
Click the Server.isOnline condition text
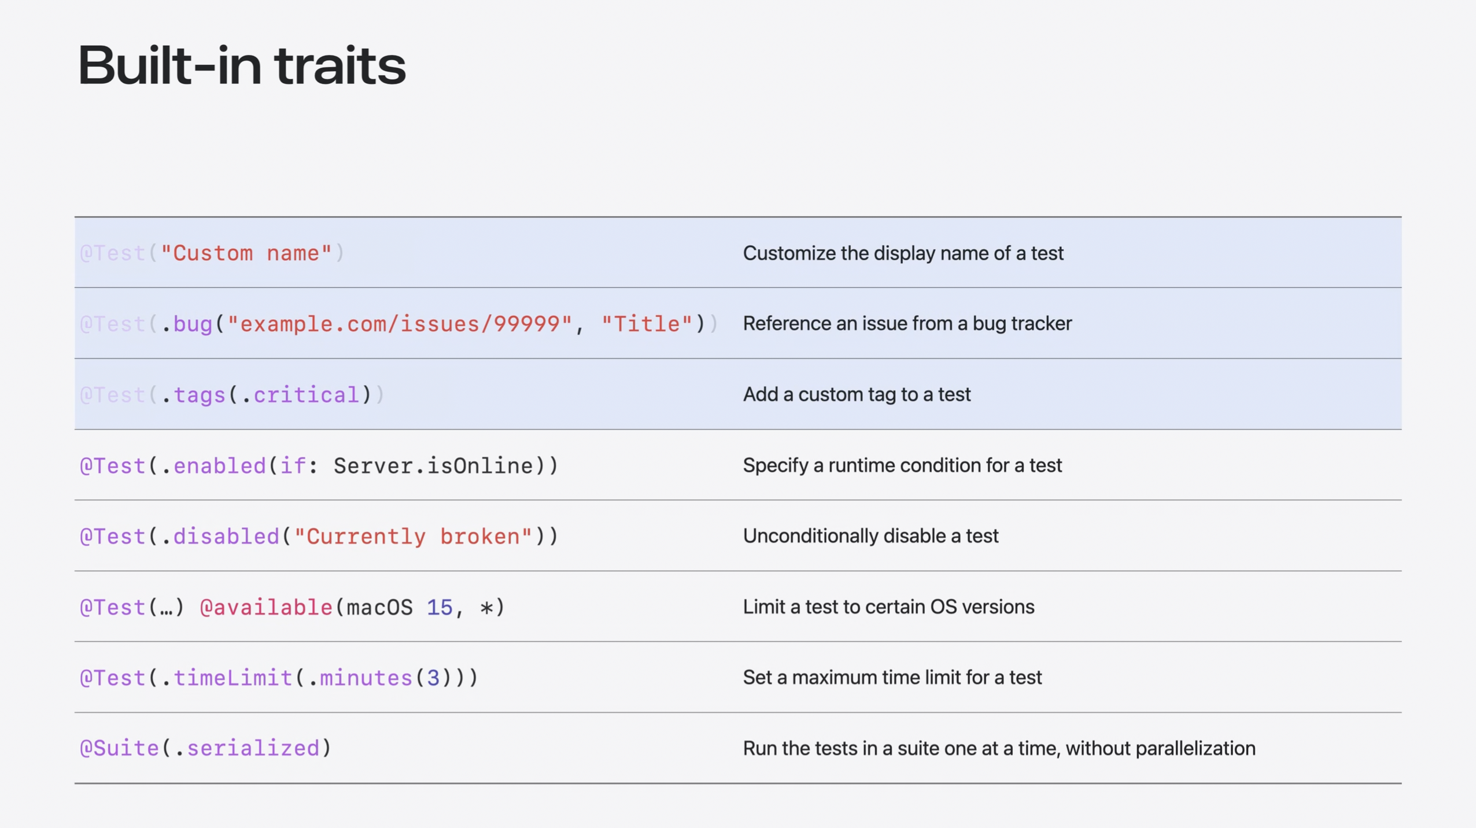pos(433,465)
